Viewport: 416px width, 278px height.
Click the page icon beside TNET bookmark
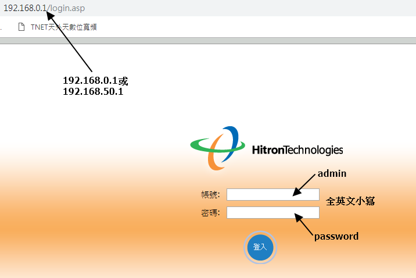pyautogui.click(x=21, y=27)
